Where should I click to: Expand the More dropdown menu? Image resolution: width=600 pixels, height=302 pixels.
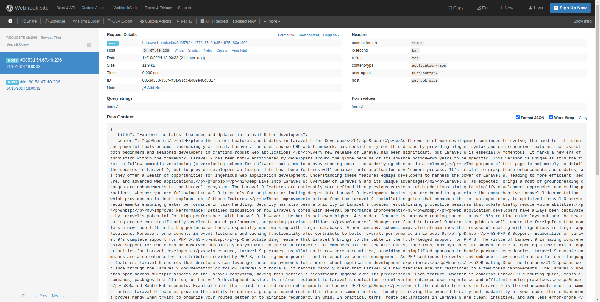point(272,21)
